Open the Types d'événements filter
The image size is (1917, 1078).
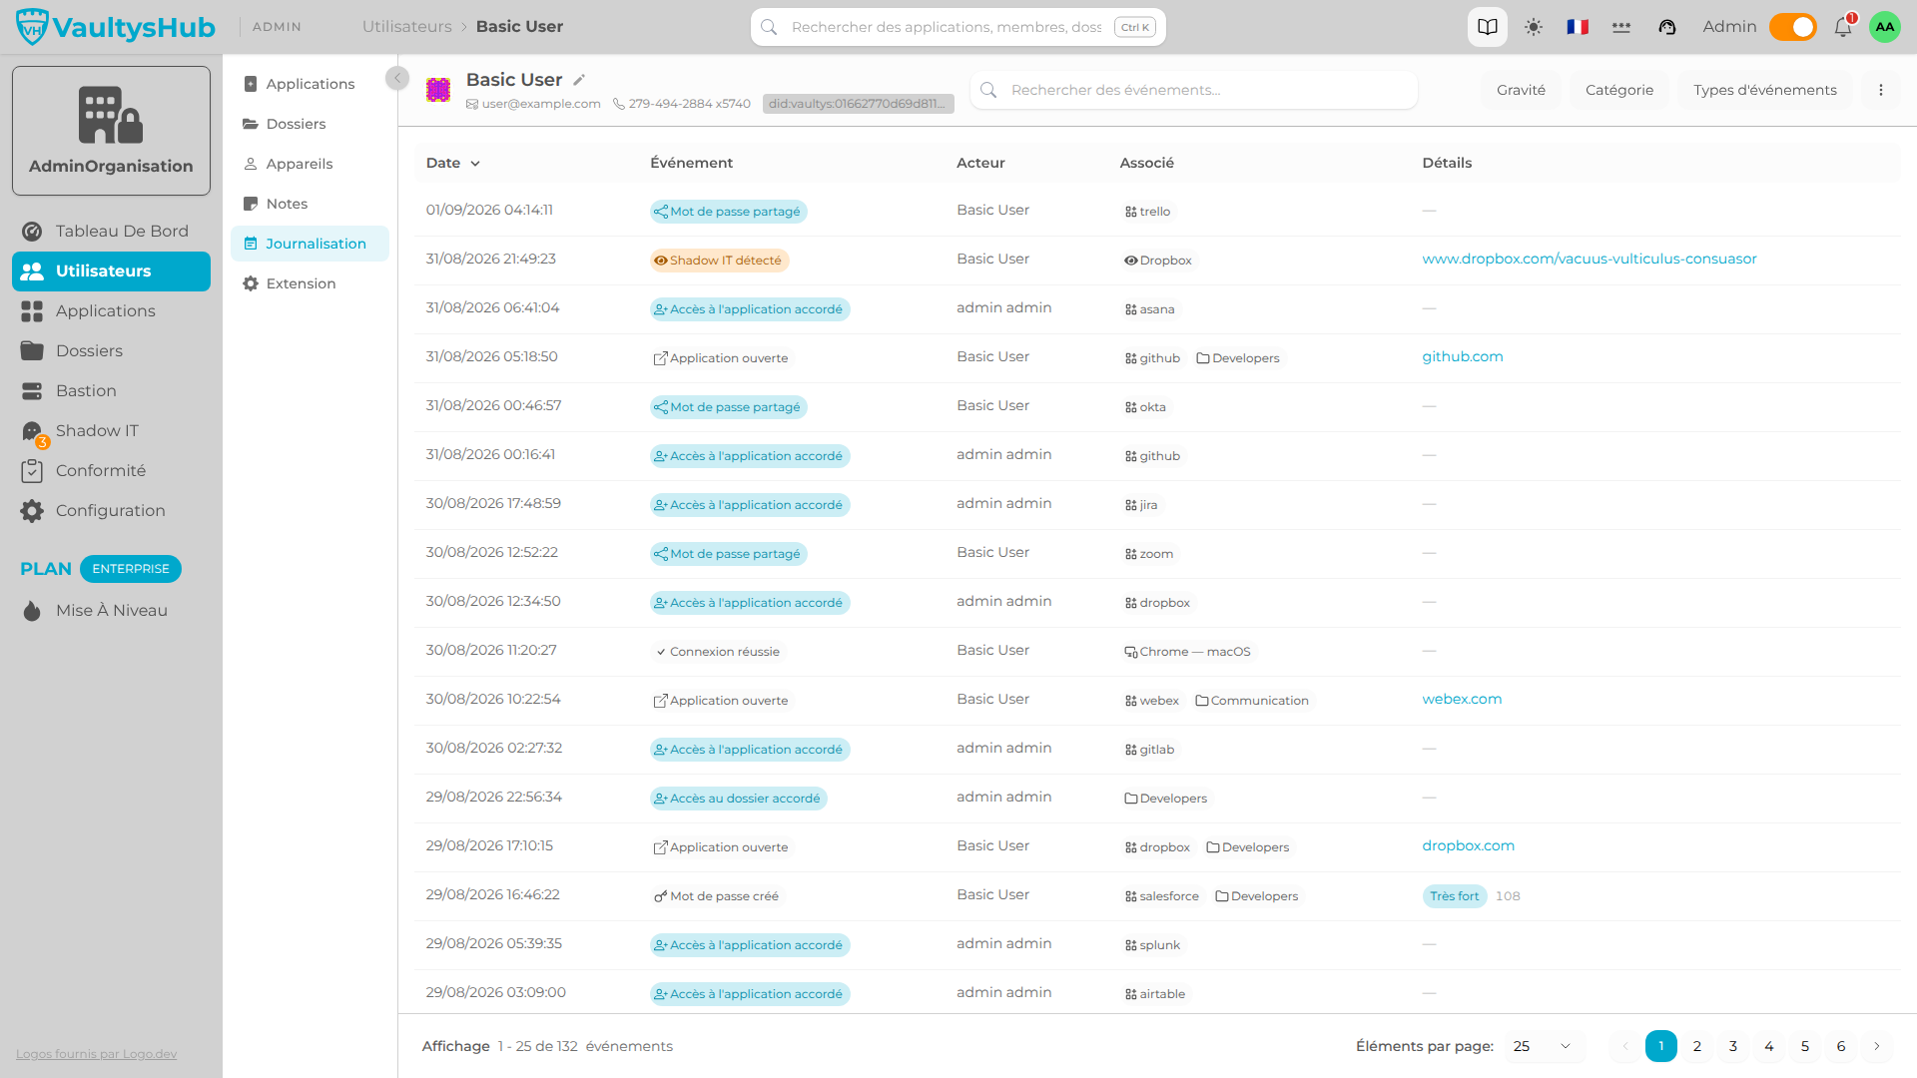tap(1765, 90)
